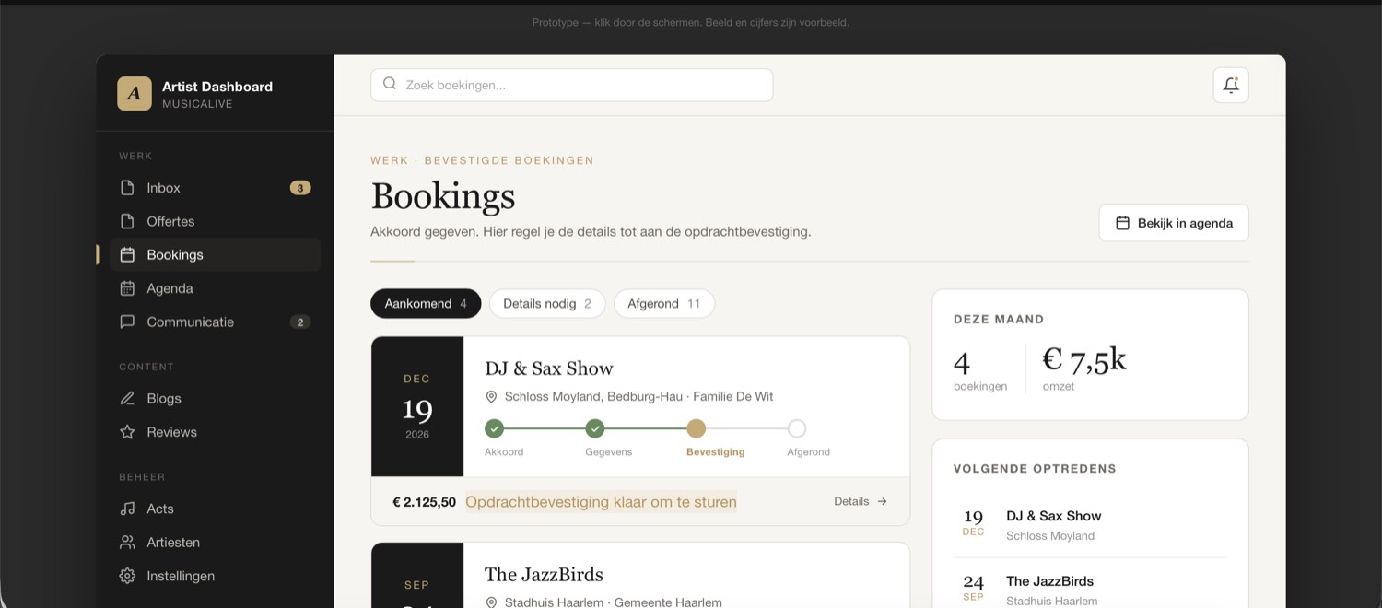1382x608 pixels.
Task: Click the DEC 19 2026 date block
Action: (x=417, y=406)
